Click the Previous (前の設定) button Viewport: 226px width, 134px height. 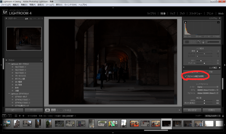pyautogui.click(x=192, y=110)
